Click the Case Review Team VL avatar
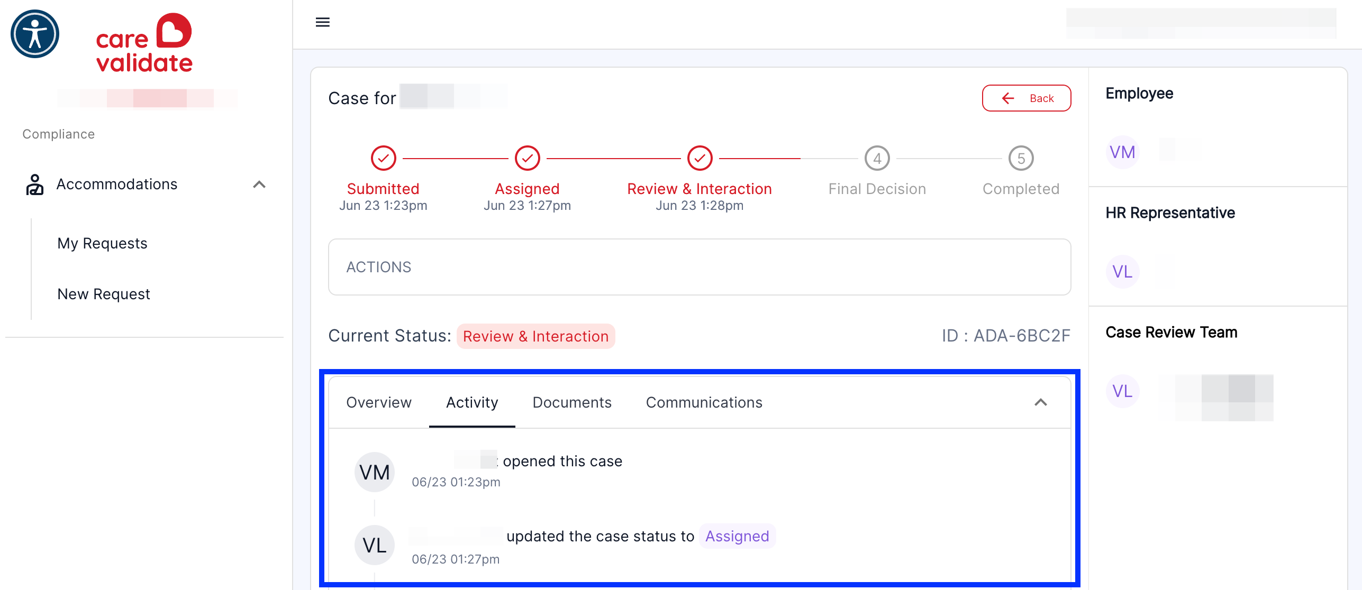This screenshot has width=1362, height=590. pyautogui.click(x=1122, y=391)
